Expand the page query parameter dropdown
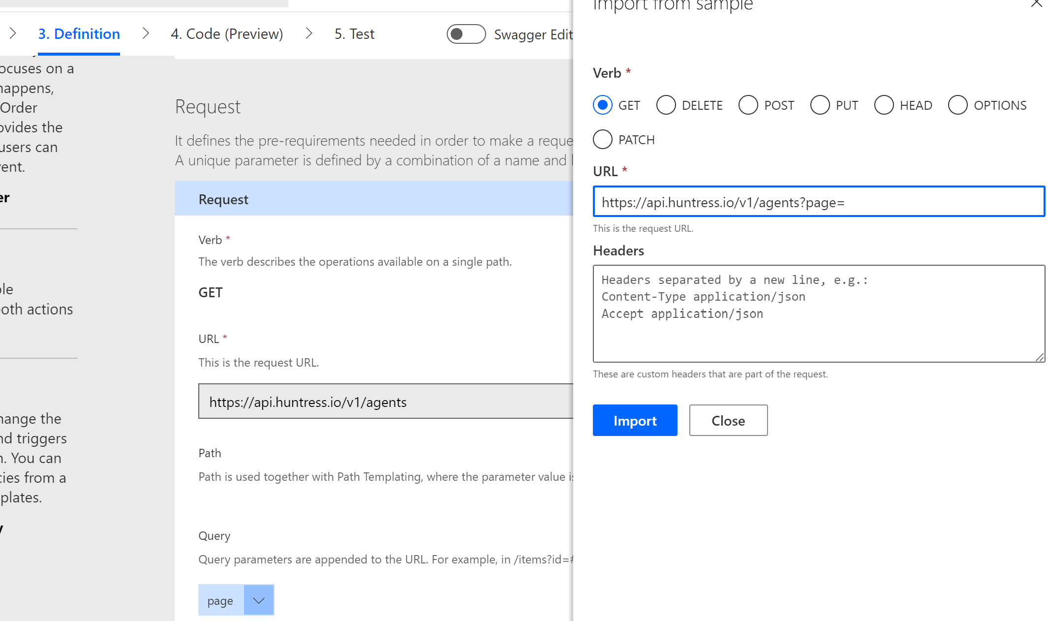Image resolution: width=1047 pixels, height=621 pixels. coord(259,600)
